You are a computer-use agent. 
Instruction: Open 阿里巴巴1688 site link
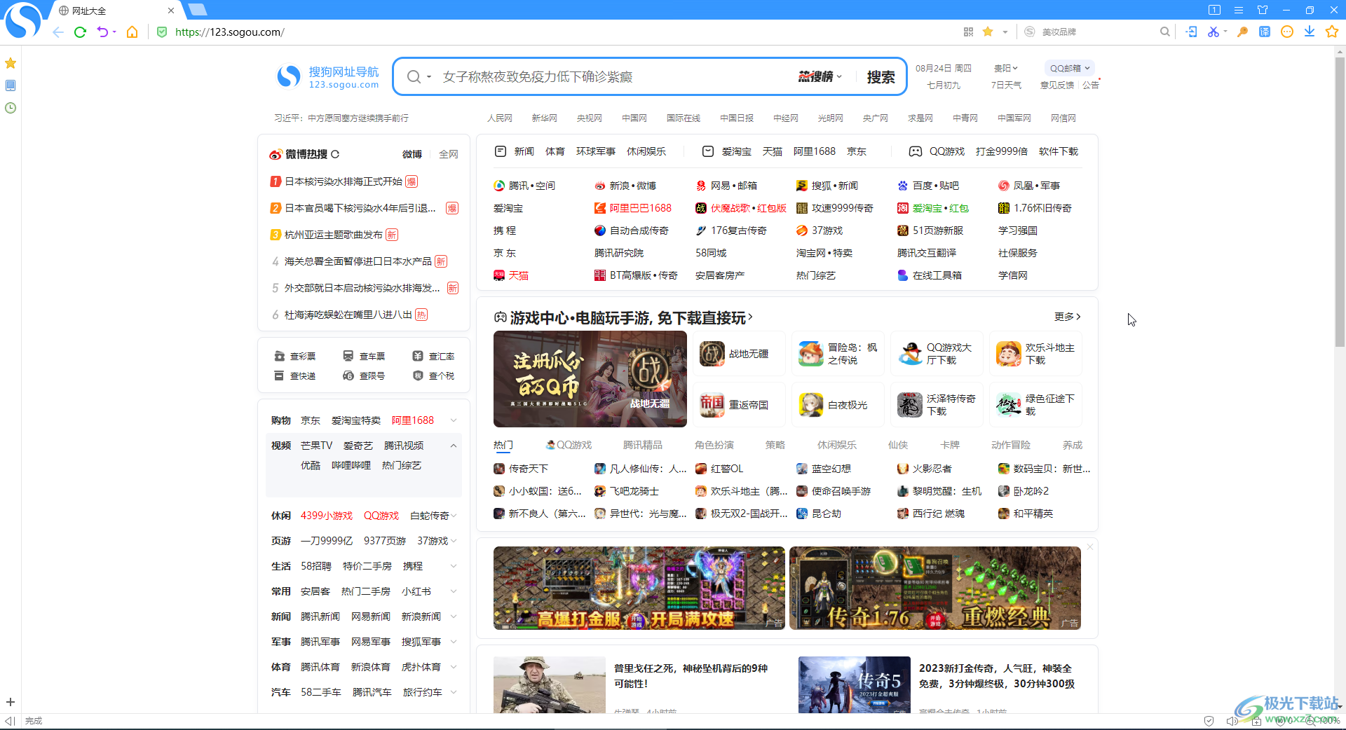coord(633,208)
